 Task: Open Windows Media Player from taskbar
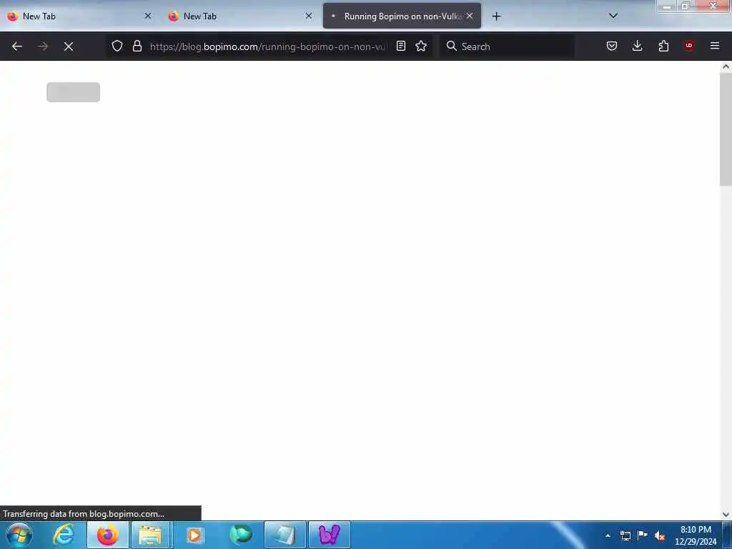(194, 535)
